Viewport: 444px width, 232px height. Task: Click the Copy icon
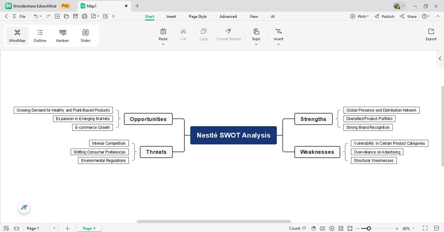[203, 31]
